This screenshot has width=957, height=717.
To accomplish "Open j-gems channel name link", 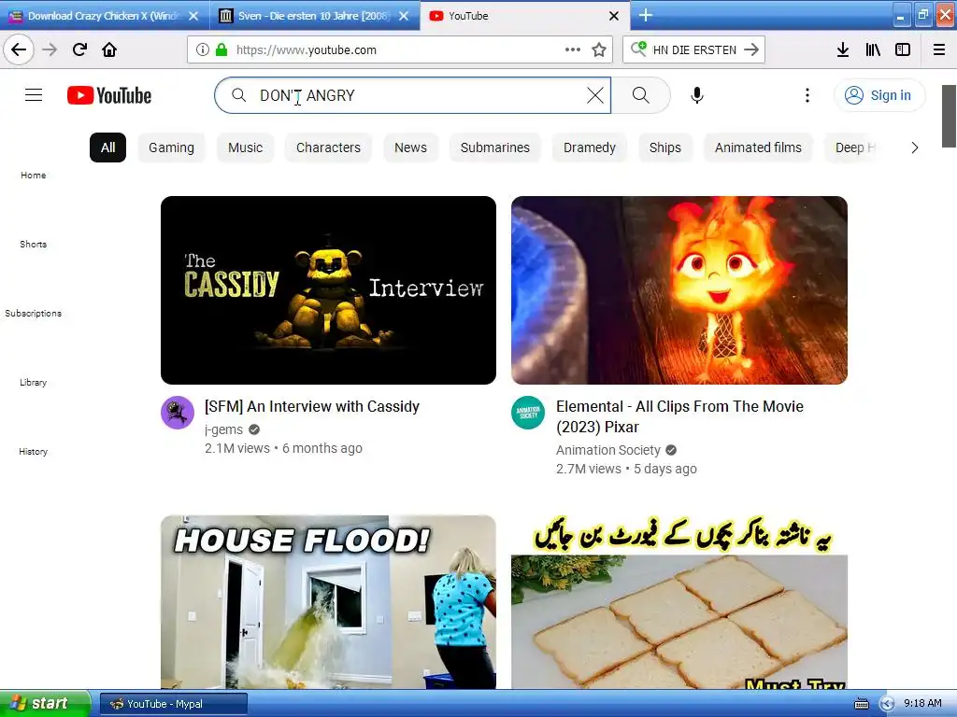I will click(223, 429).
